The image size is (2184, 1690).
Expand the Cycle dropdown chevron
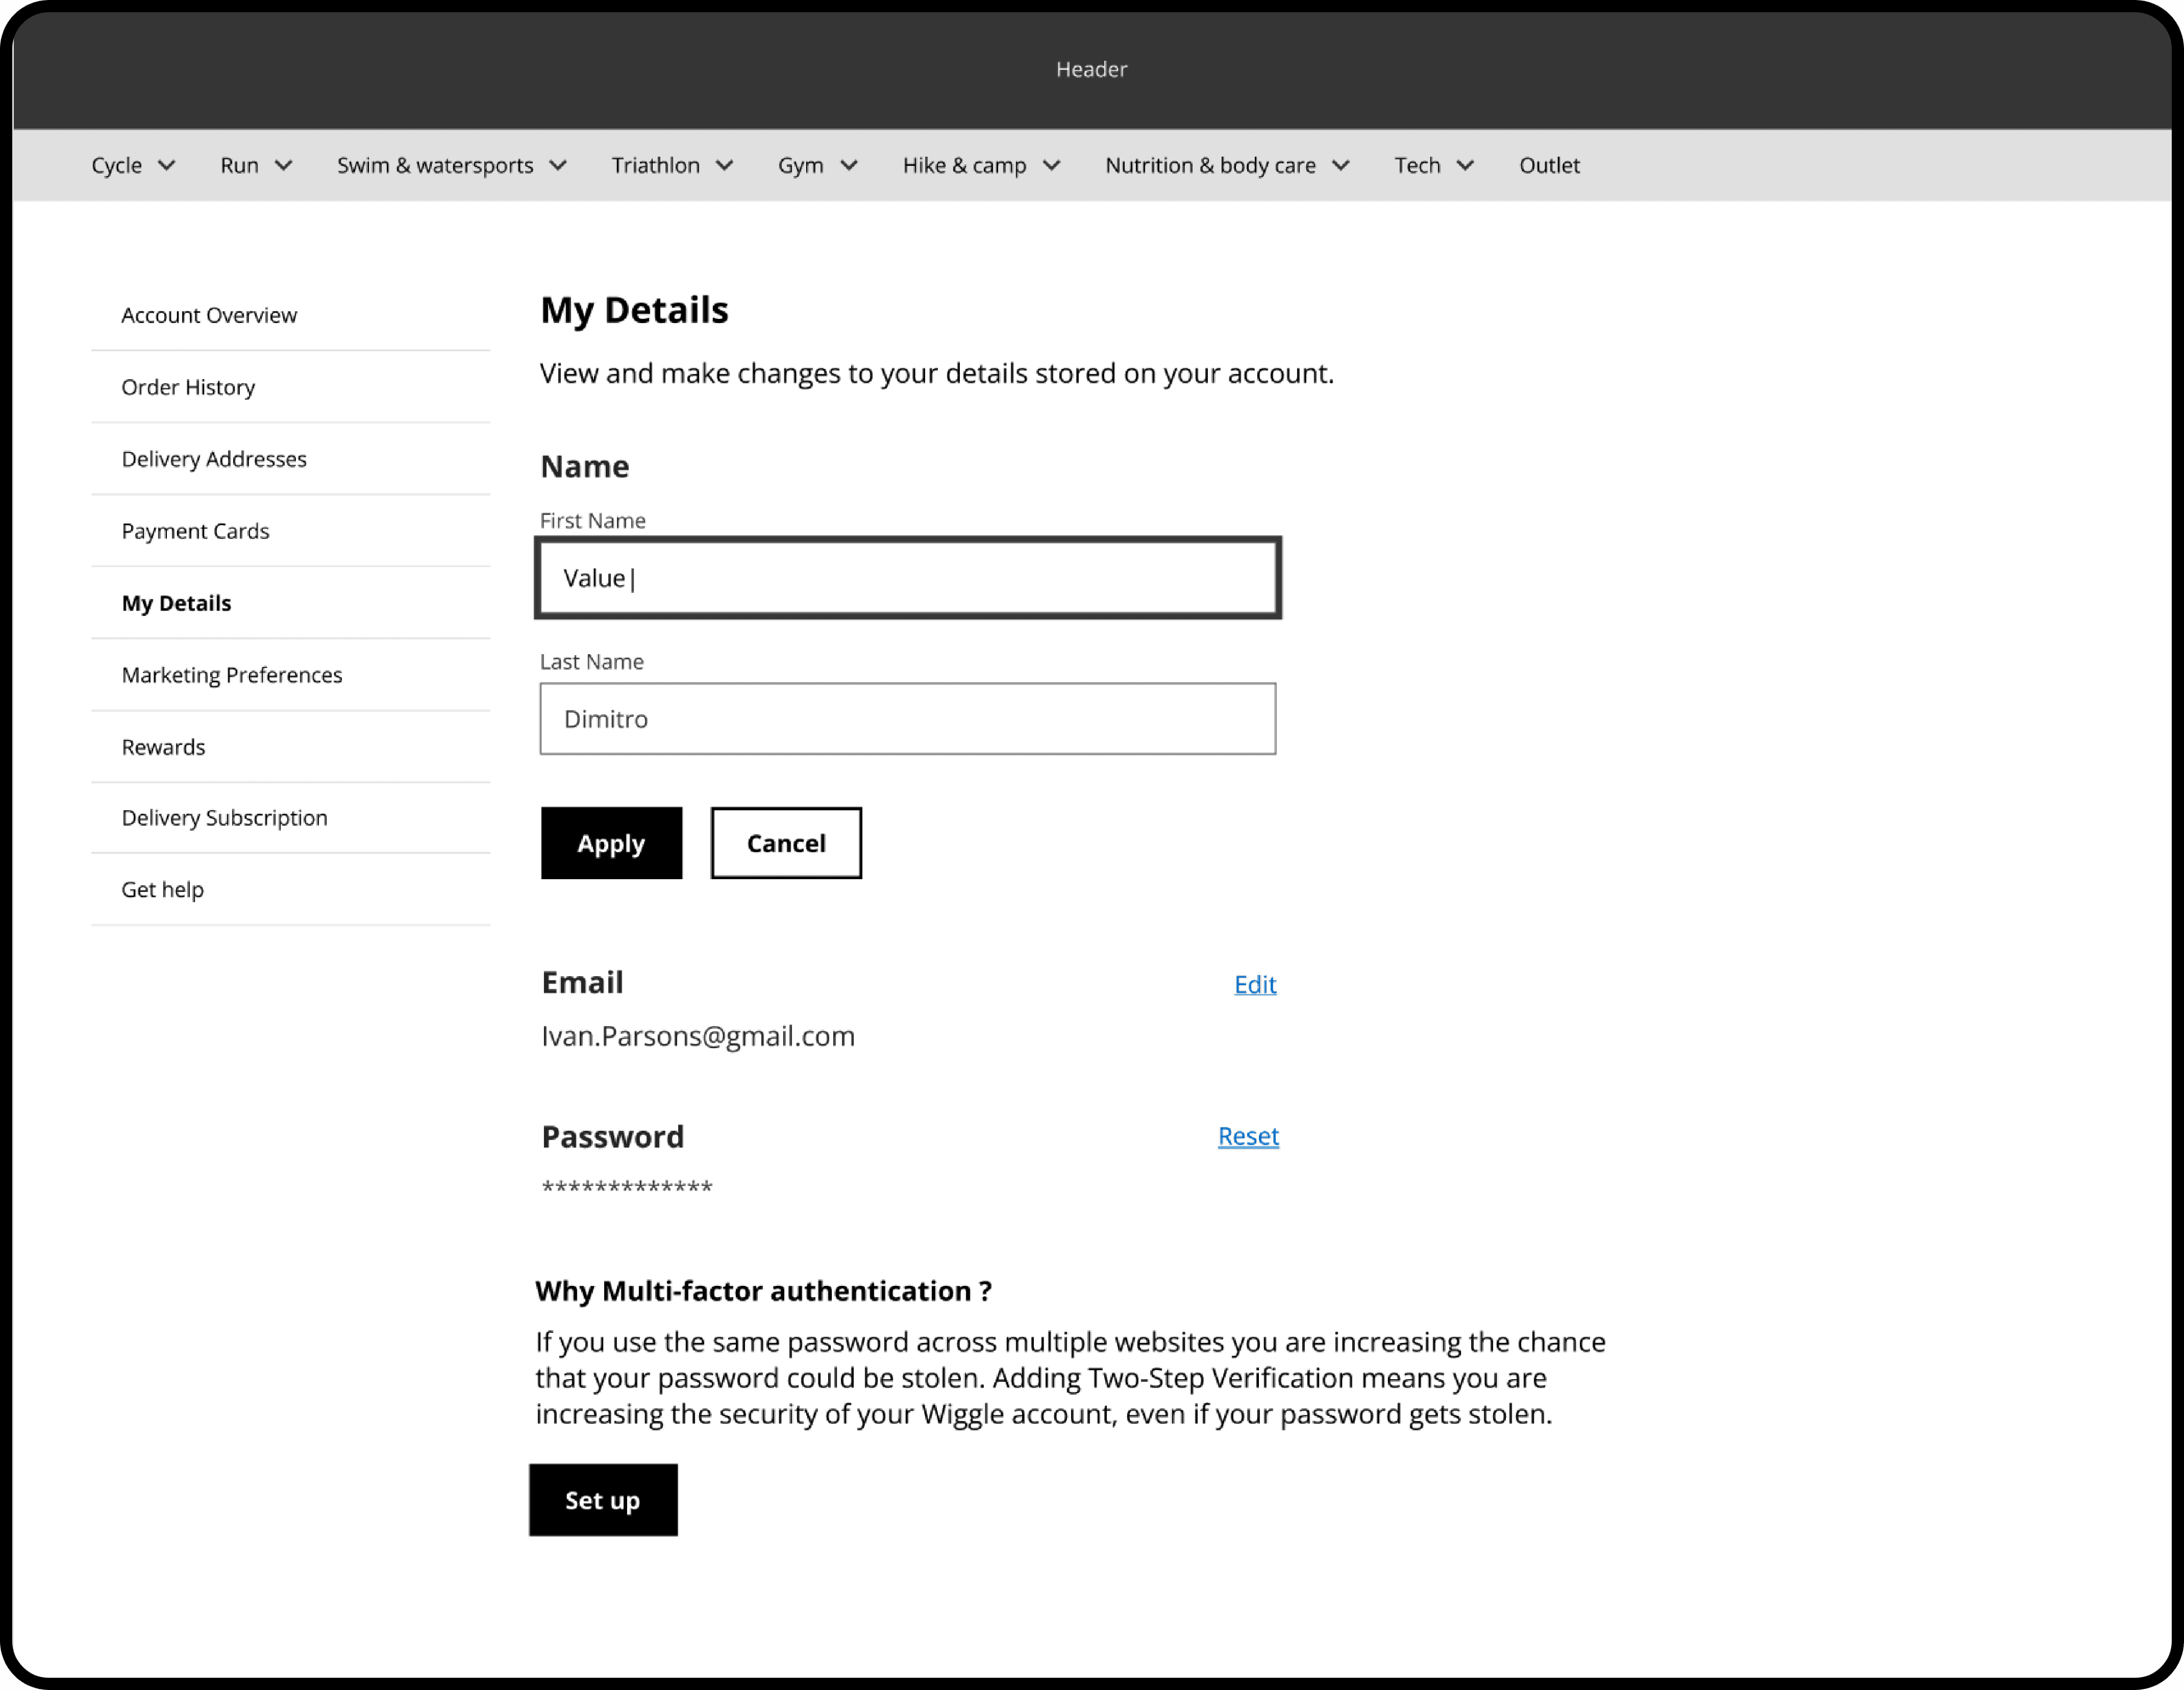(x=167, y=166)
